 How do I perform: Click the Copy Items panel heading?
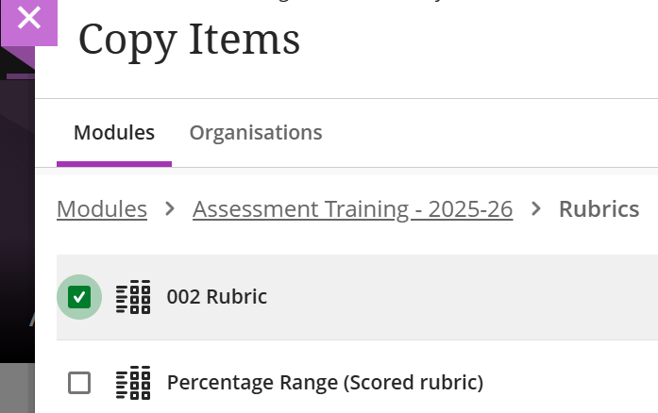189,41
